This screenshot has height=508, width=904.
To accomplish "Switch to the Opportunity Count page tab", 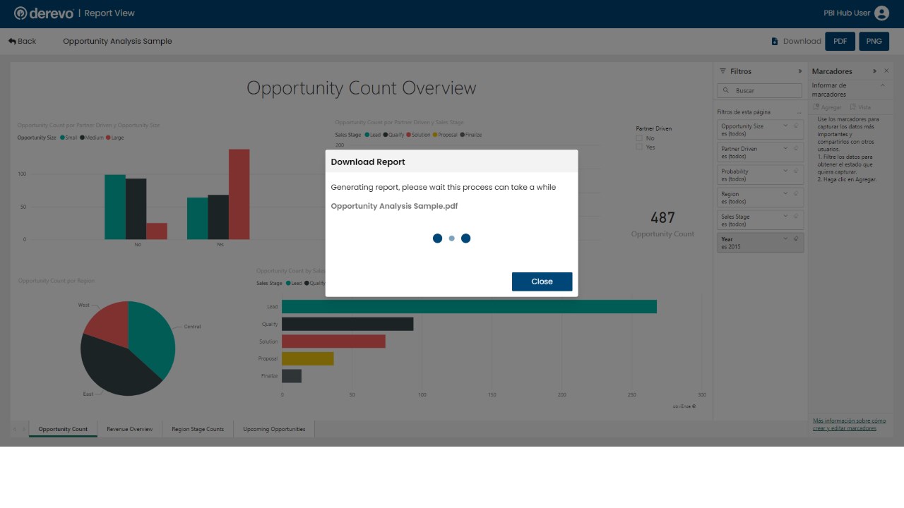I will (63, 429).
